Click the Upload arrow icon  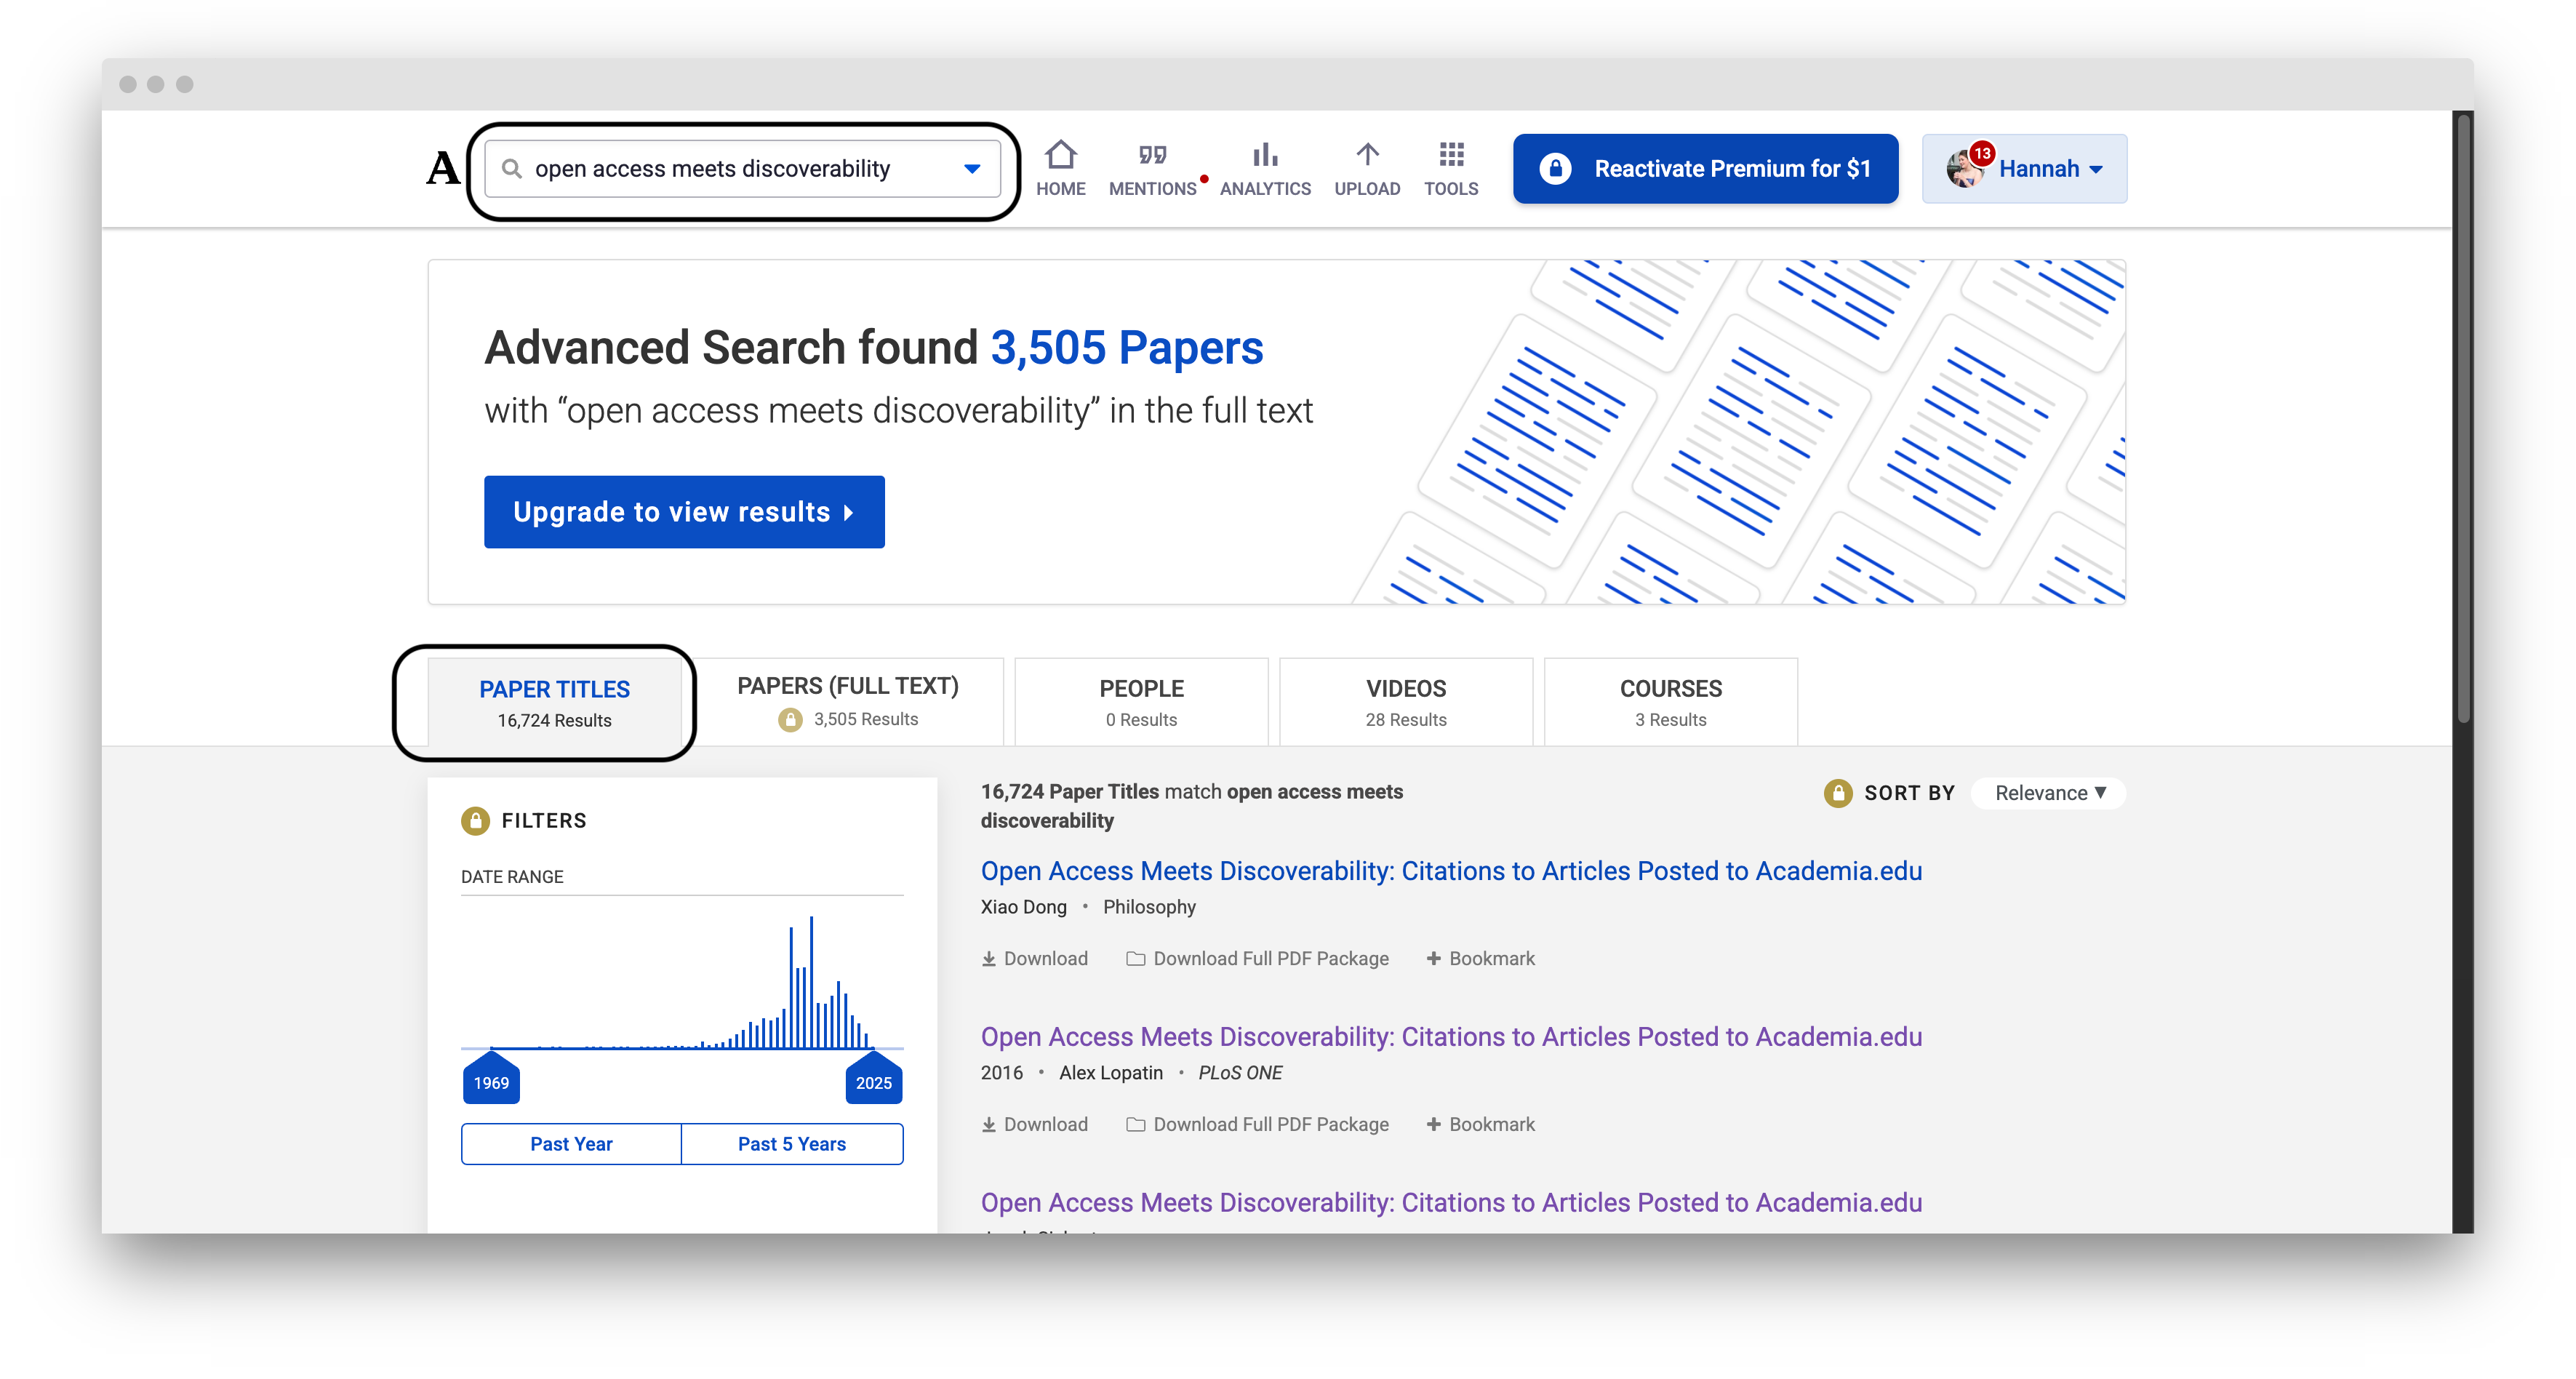1367,154
